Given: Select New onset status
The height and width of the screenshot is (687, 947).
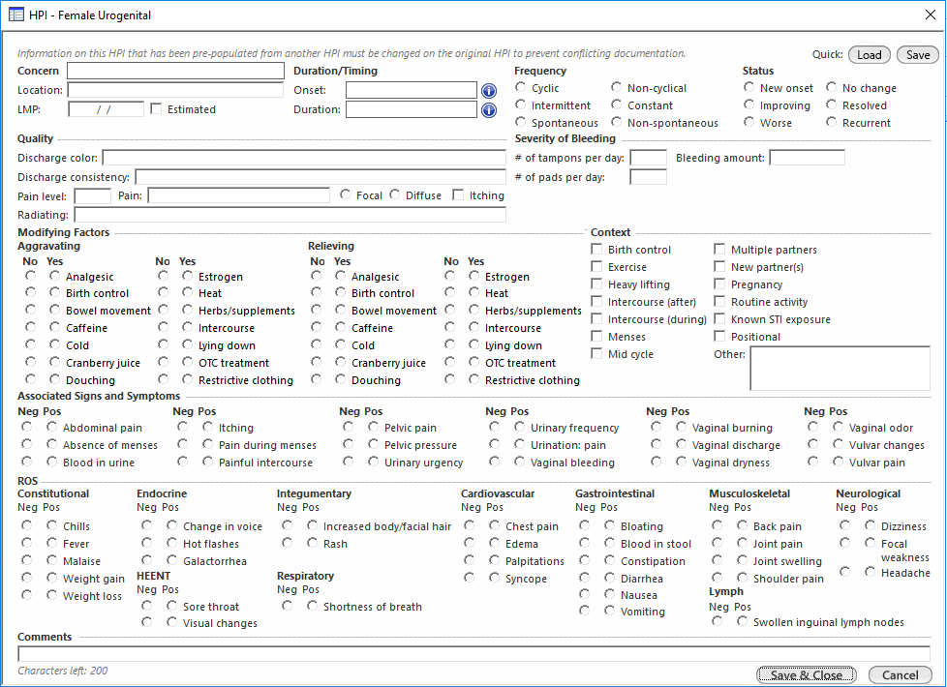Looking at the screenshot, I should pos(748,87).
